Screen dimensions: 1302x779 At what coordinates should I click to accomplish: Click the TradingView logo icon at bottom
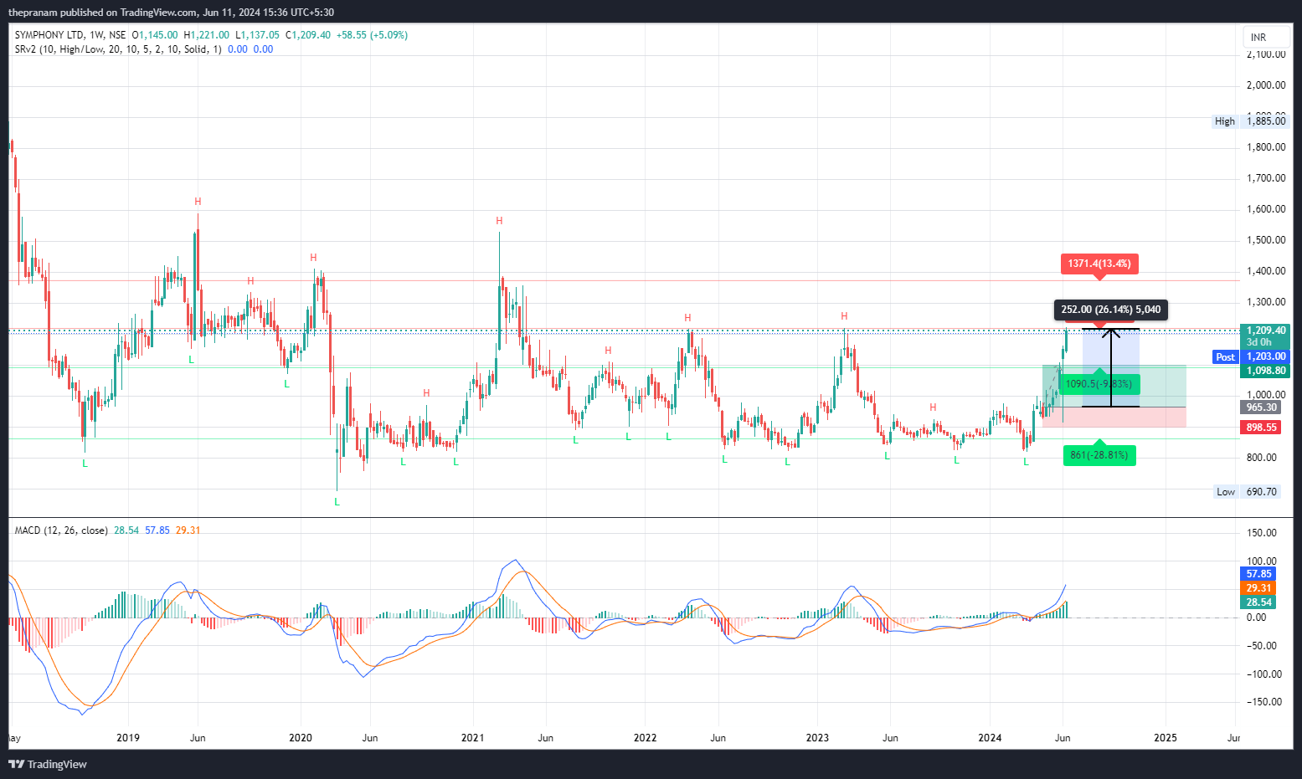click(x=16, y=764)
